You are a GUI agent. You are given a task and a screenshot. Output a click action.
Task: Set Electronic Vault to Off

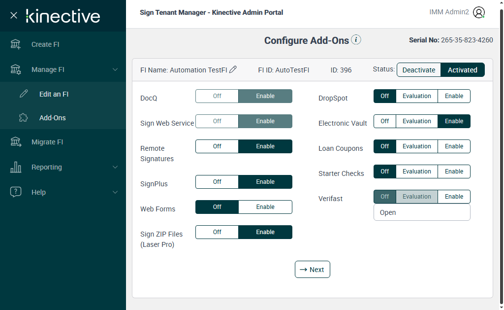point(385,121)
